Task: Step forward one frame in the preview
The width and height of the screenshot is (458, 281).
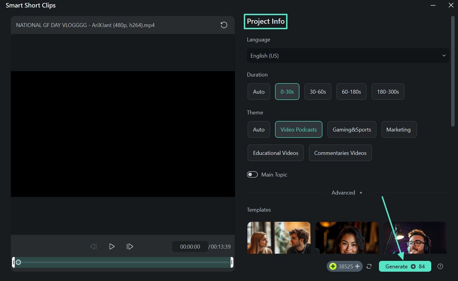Action: [x=130, y=246]
